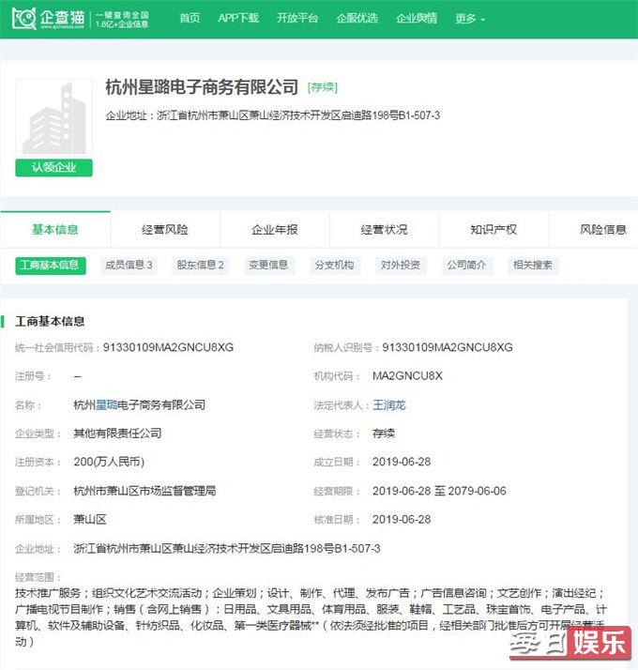The height and width of the screenshot is (670, 638).
Task: Click the 统一社会信用代码 value 91330109MA2GNCU8XG
Action: click(x=168, y=347)
